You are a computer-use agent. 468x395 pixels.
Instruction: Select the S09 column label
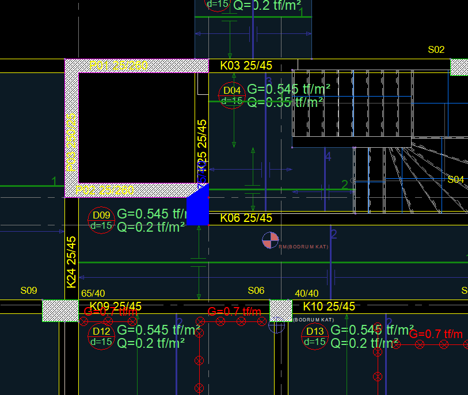[29, 290]
